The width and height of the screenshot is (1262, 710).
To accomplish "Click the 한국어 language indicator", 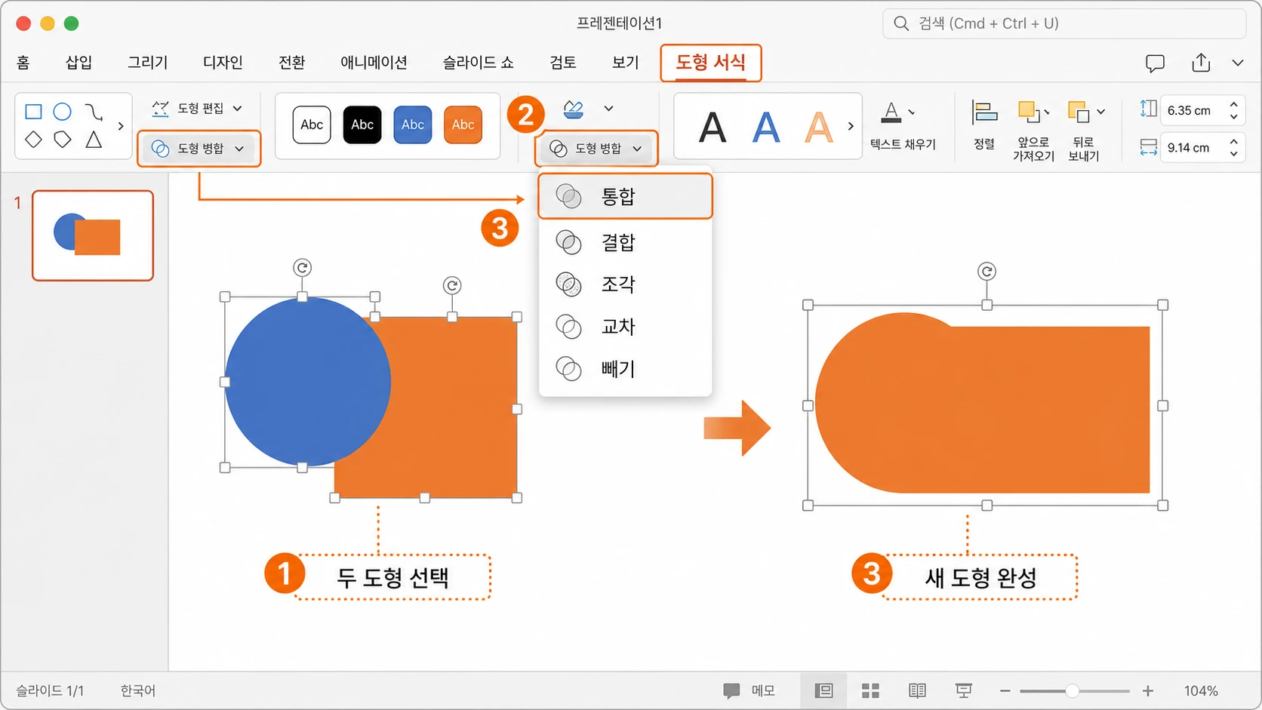I will click(137, 691).
